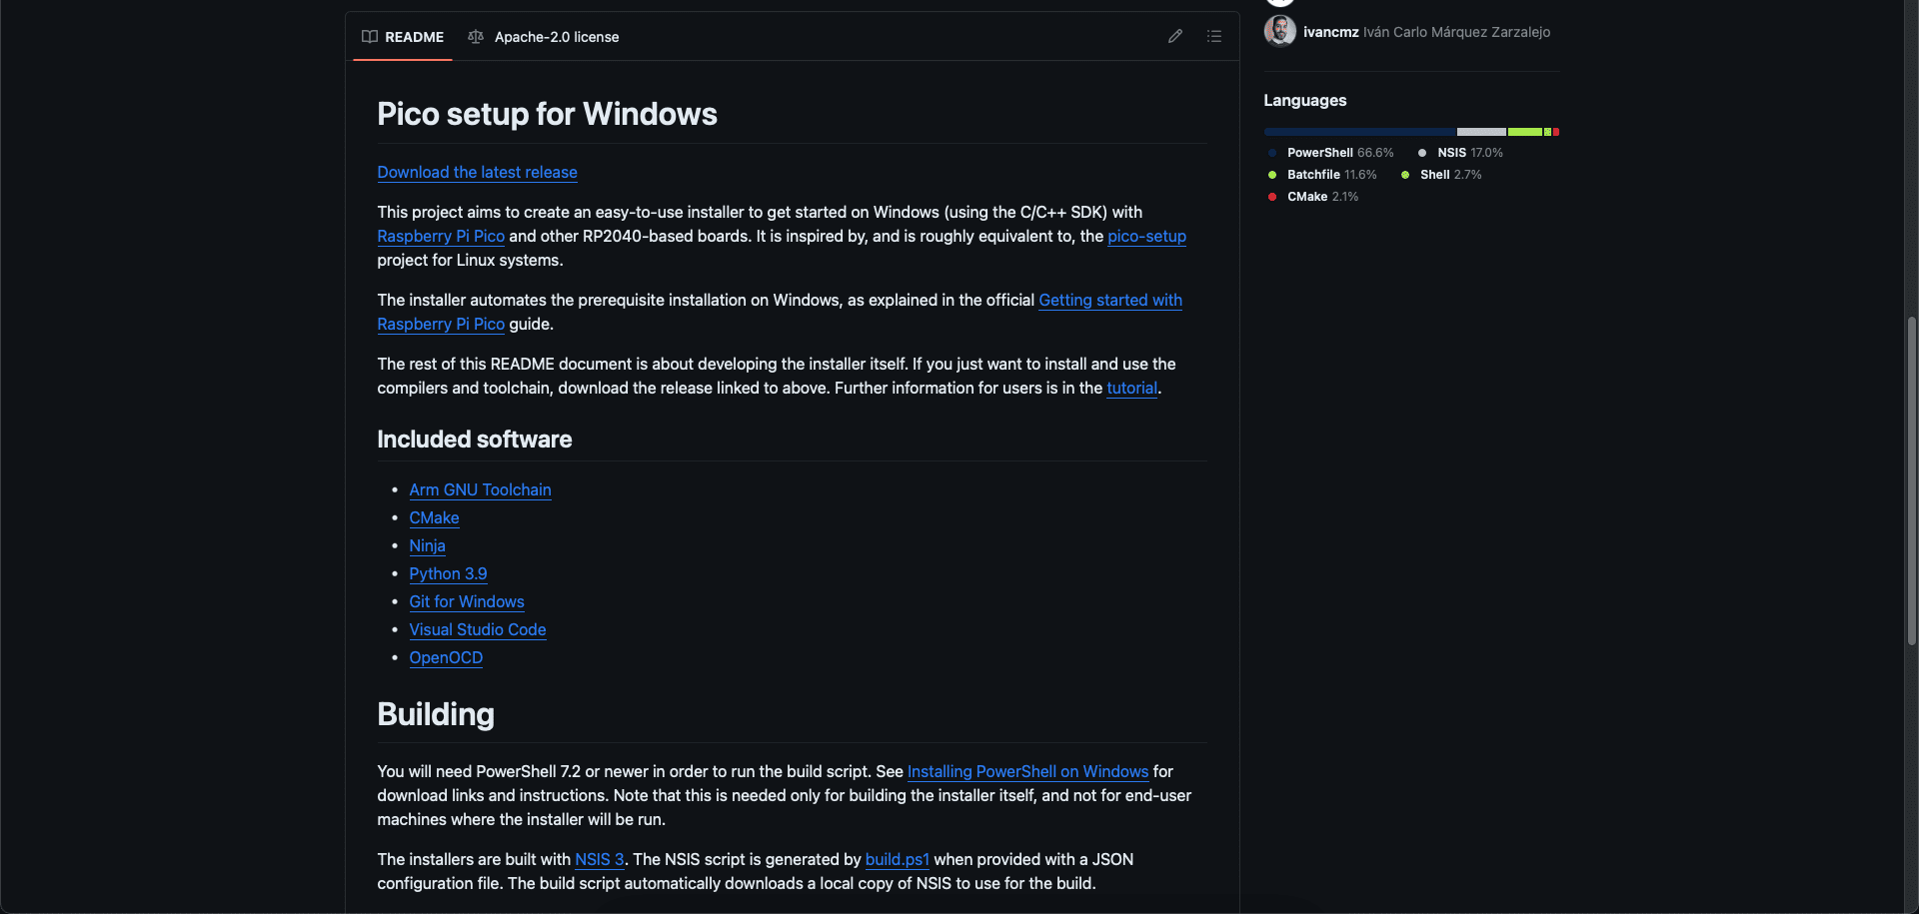Open the build.ps1 file link
The width and height of the screenshot is (1919, 914).
coord(897,859)
